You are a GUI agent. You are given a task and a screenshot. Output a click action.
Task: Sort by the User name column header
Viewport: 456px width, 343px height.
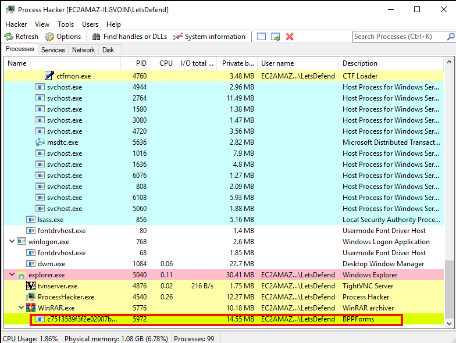[298, 63]
